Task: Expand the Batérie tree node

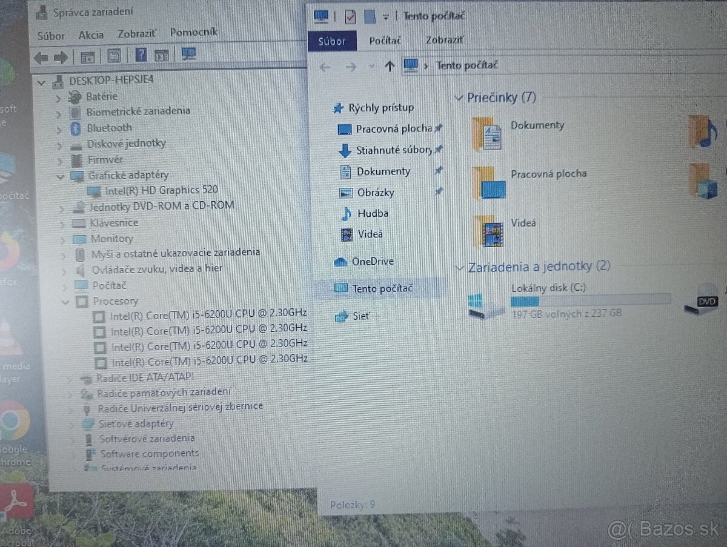Action: point(59,96)
